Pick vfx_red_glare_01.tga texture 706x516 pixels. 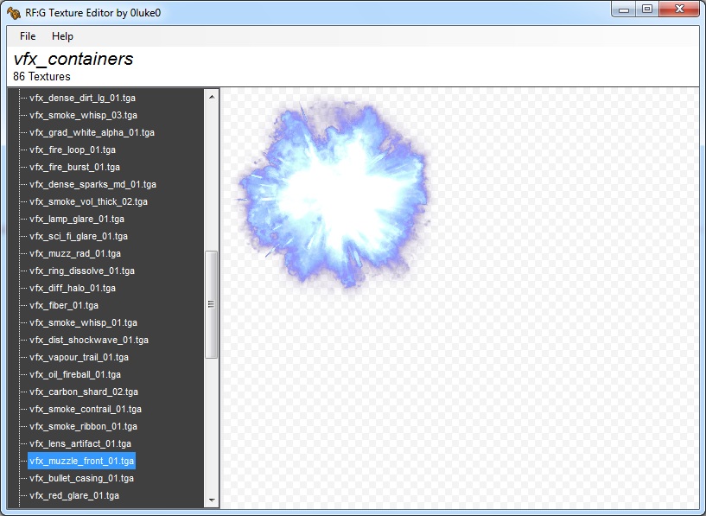pos(74,495)
